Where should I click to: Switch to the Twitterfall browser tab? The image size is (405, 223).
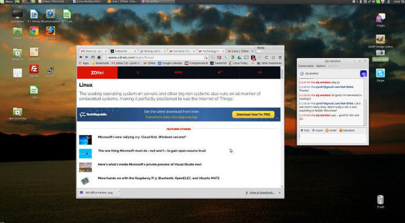click(123, 51)
